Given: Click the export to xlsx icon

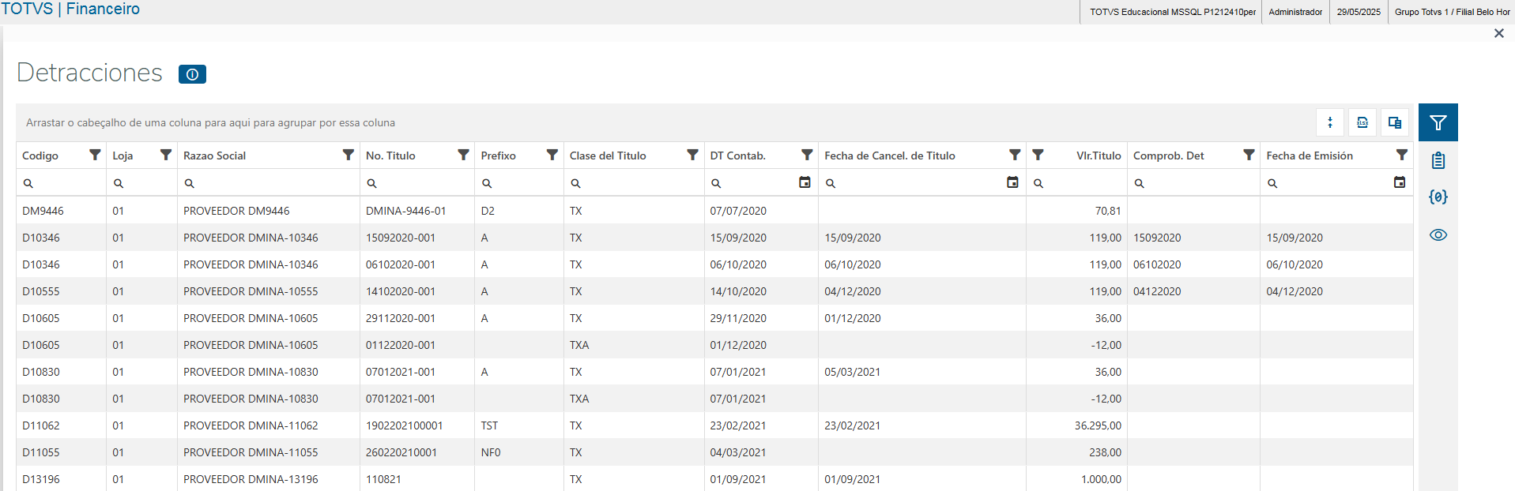Looking at the screenshot, I should pos(1362,122).
